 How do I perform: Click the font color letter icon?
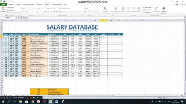click(x=41, y=12)
